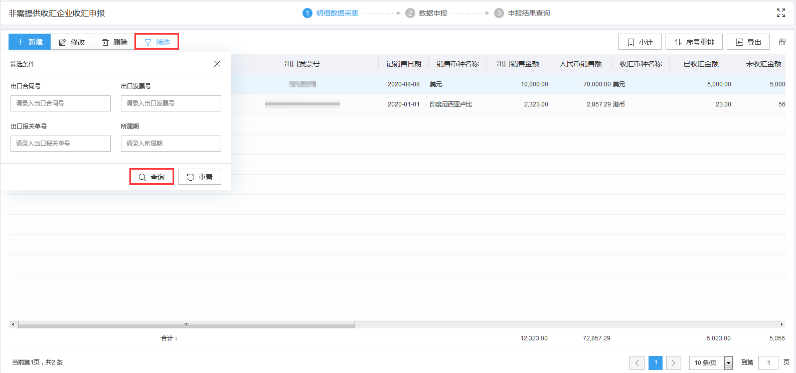
Task: Click the 新建 (new) button
Action: coord(30,42)
